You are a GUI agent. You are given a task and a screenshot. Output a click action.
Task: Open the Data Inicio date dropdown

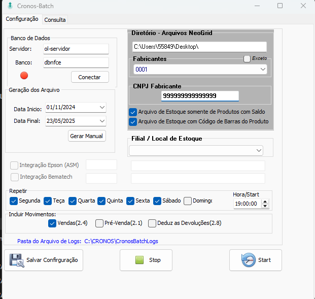click(x=102, y=108)
